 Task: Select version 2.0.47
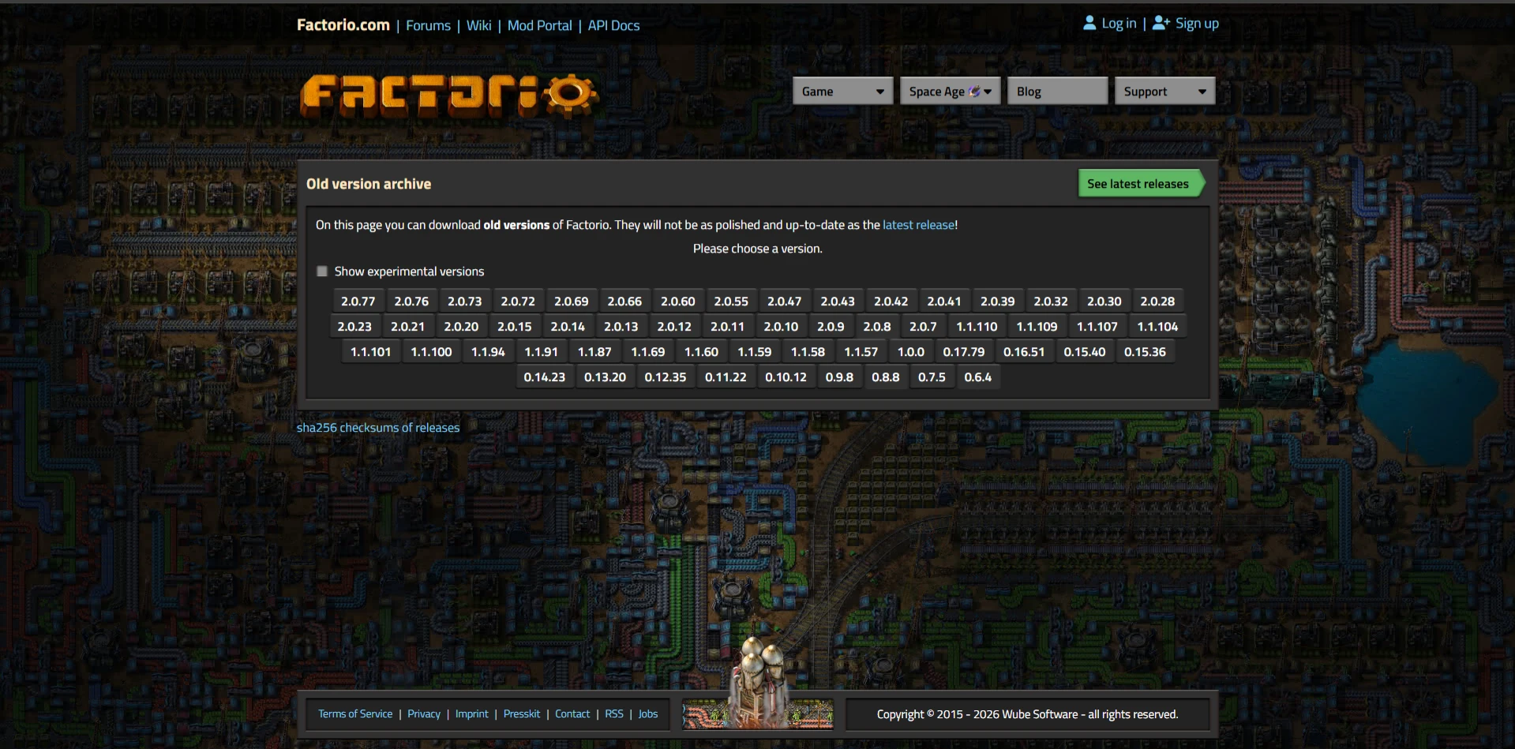pos(785,301)
